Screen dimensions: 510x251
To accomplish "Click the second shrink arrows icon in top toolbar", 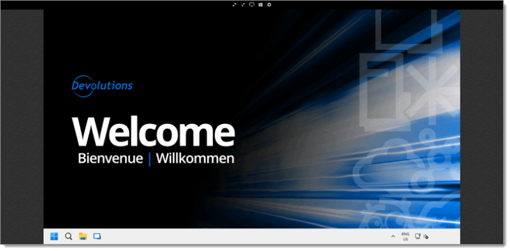I will 243,4.
